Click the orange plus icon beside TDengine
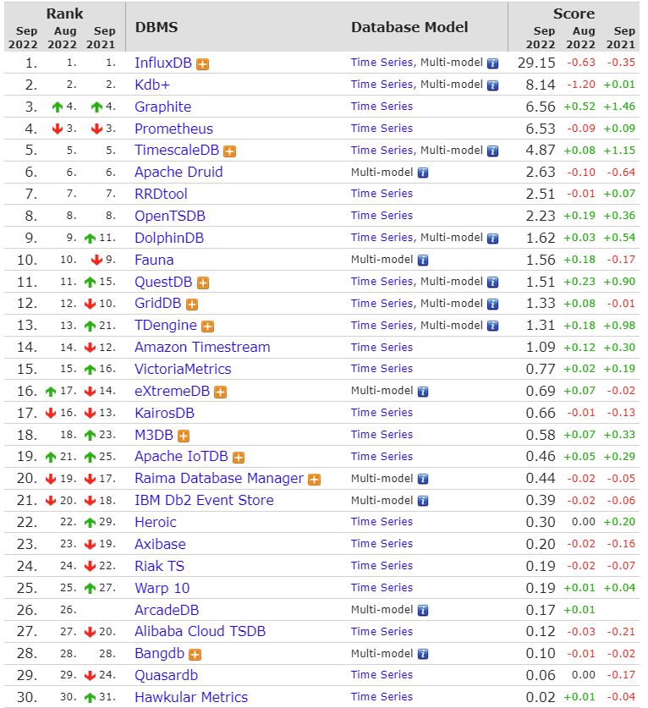Screen dimensions: 648x708 pos(208,327)
